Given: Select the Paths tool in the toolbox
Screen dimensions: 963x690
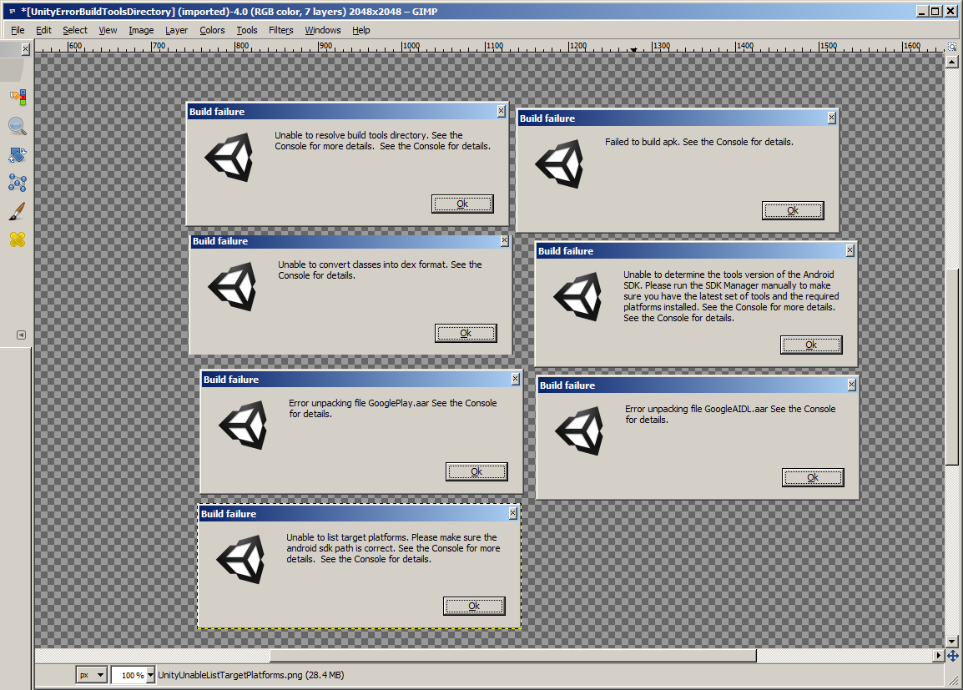Looking at the screenshot, I should click(x=18, y=183).
